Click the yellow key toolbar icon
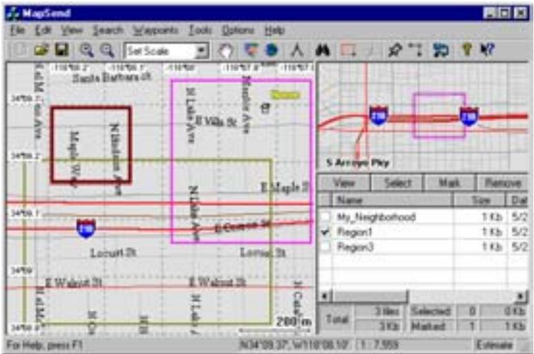The image size is (534, 354). tap(466, 50)
